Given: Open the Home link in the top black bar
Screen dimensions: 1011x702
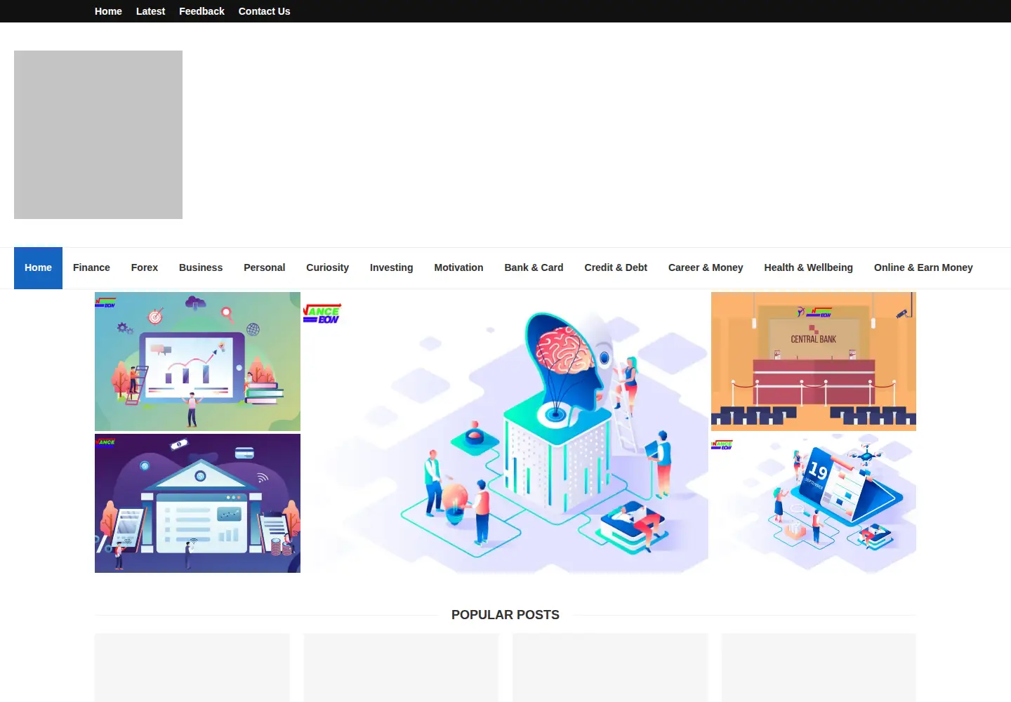Looking at the screenshot, I should click(108, 11).
